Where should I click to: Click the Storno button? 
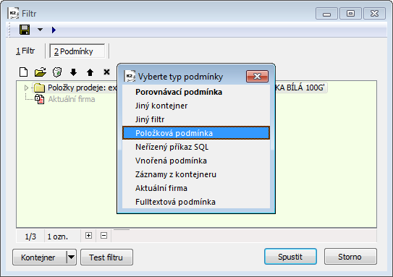(350, 257)
